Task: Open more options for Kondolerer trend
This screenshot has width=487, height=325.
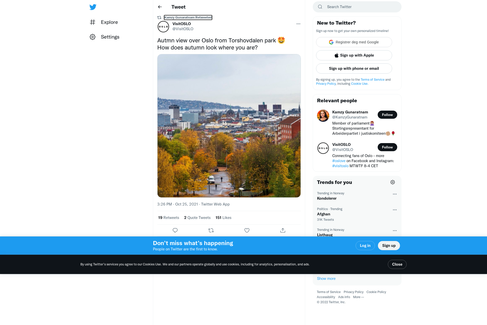Action: [x=395, y=194]
